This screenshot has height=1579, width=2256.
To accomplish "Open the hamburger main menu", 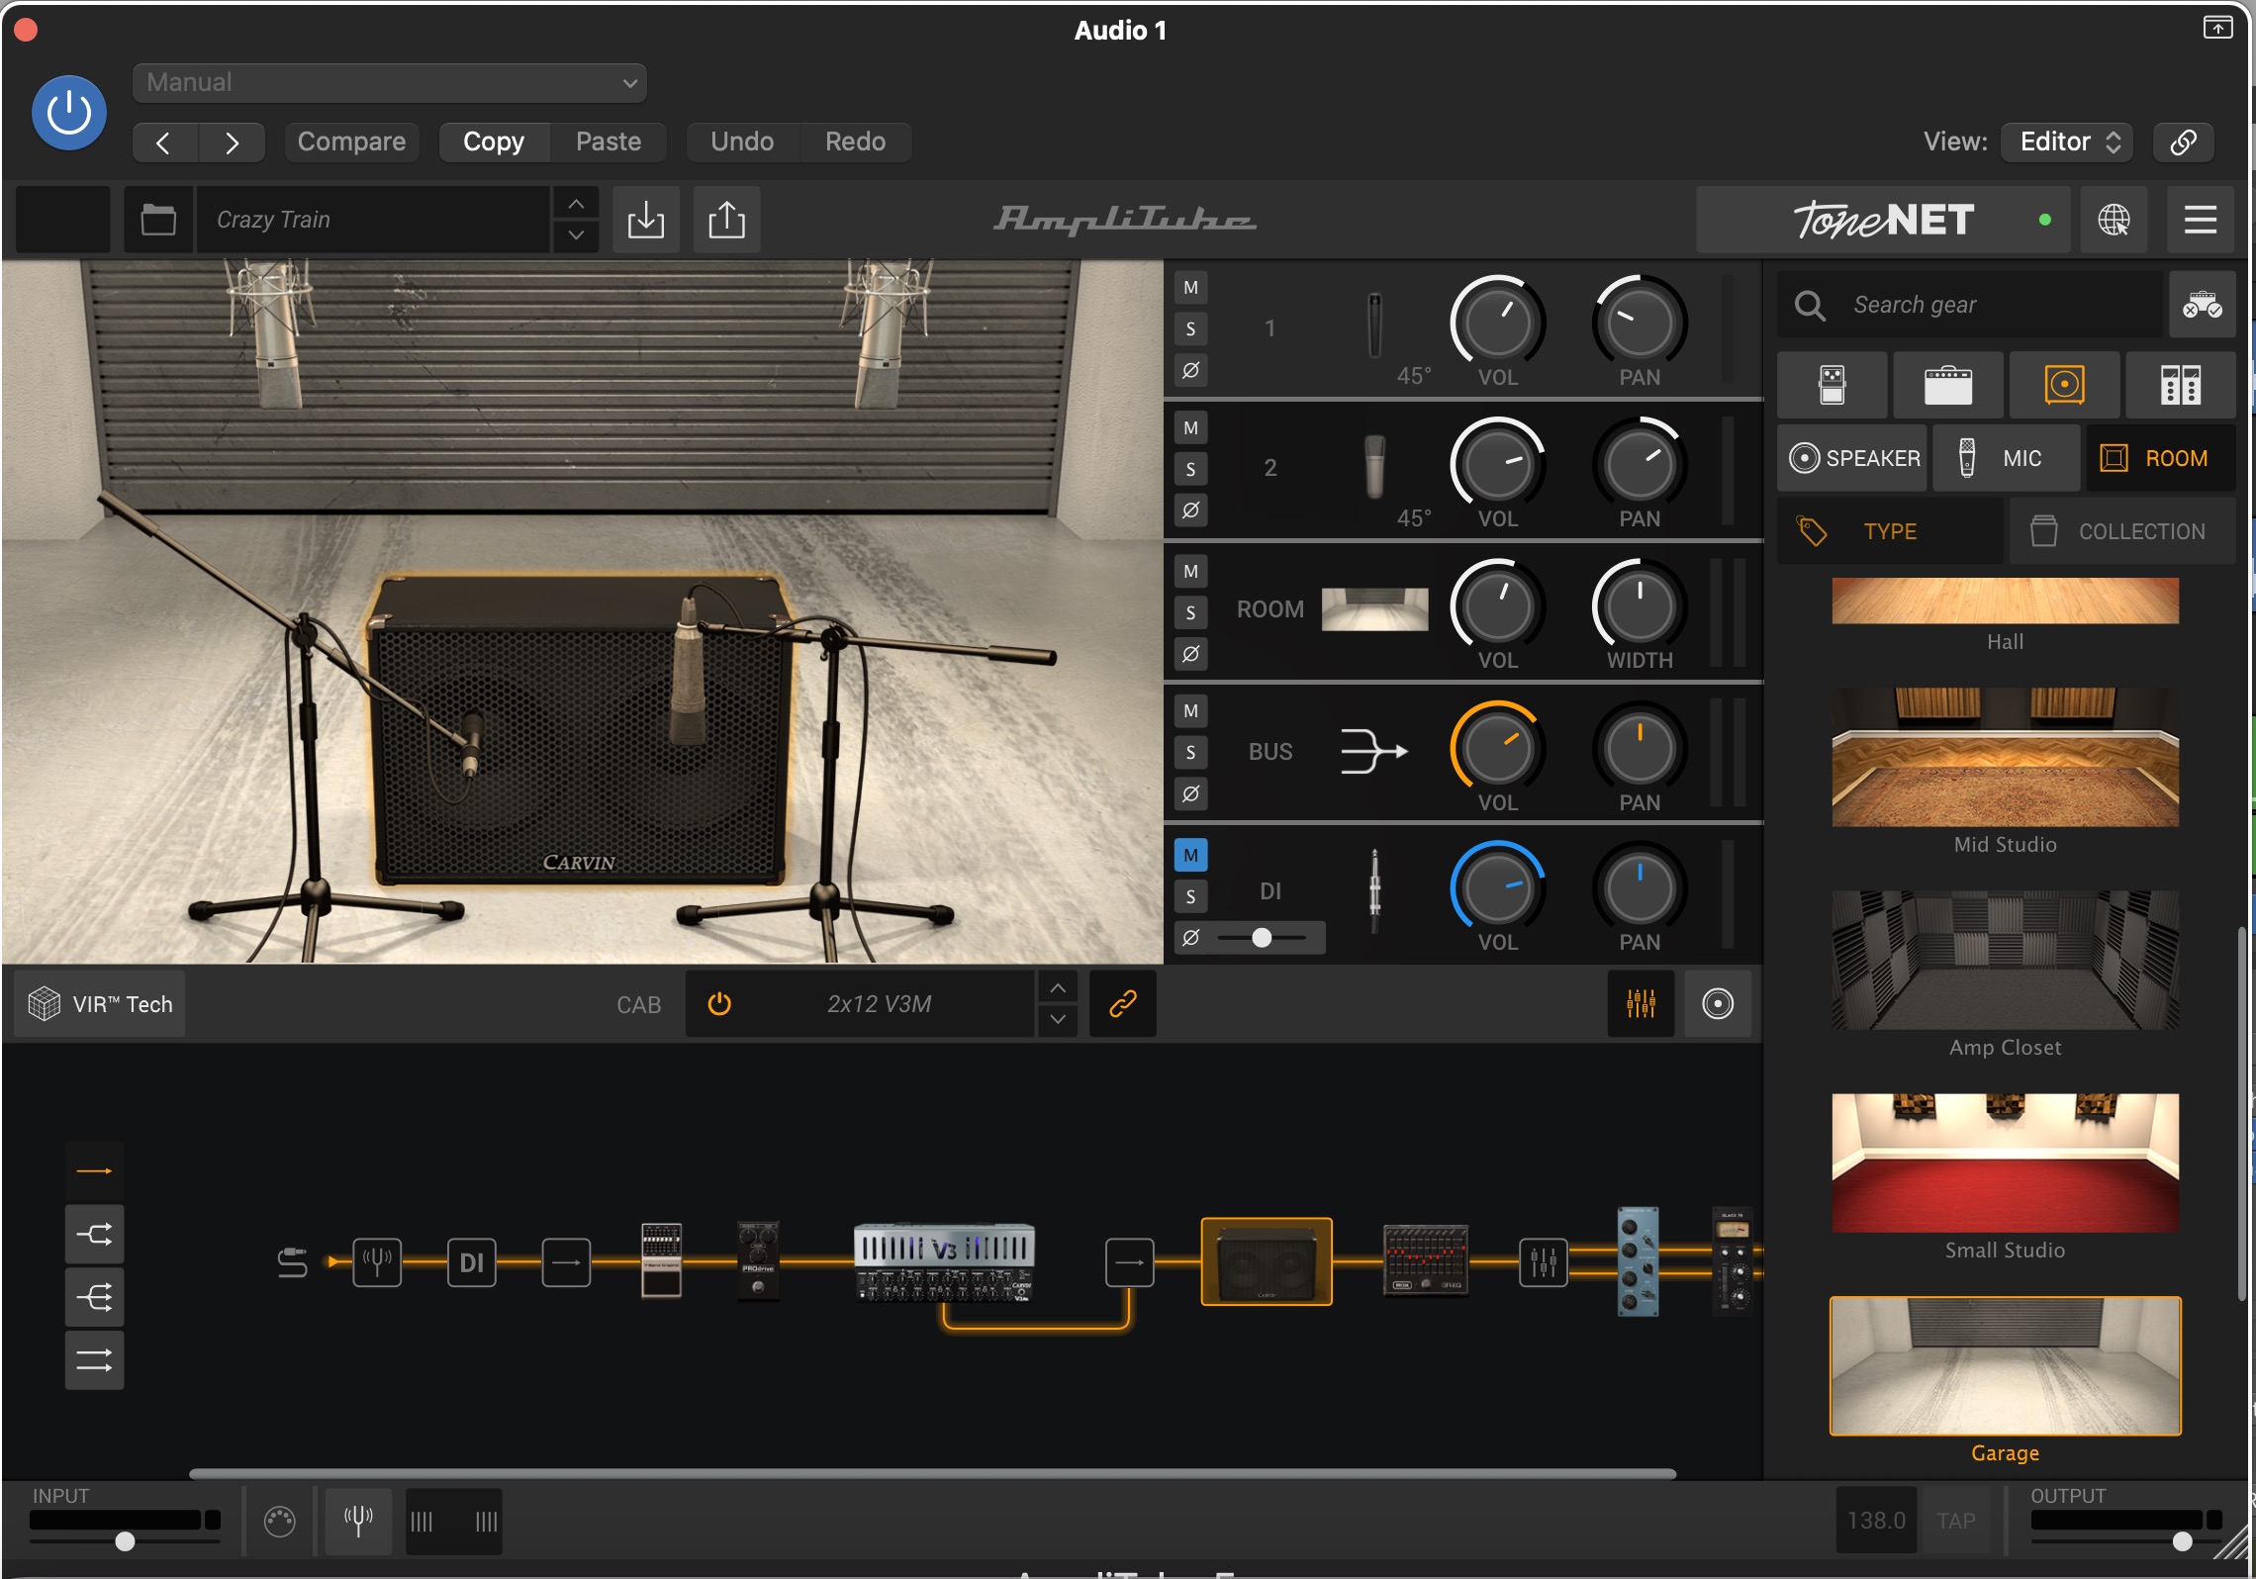I will (x=2200, y=219).
